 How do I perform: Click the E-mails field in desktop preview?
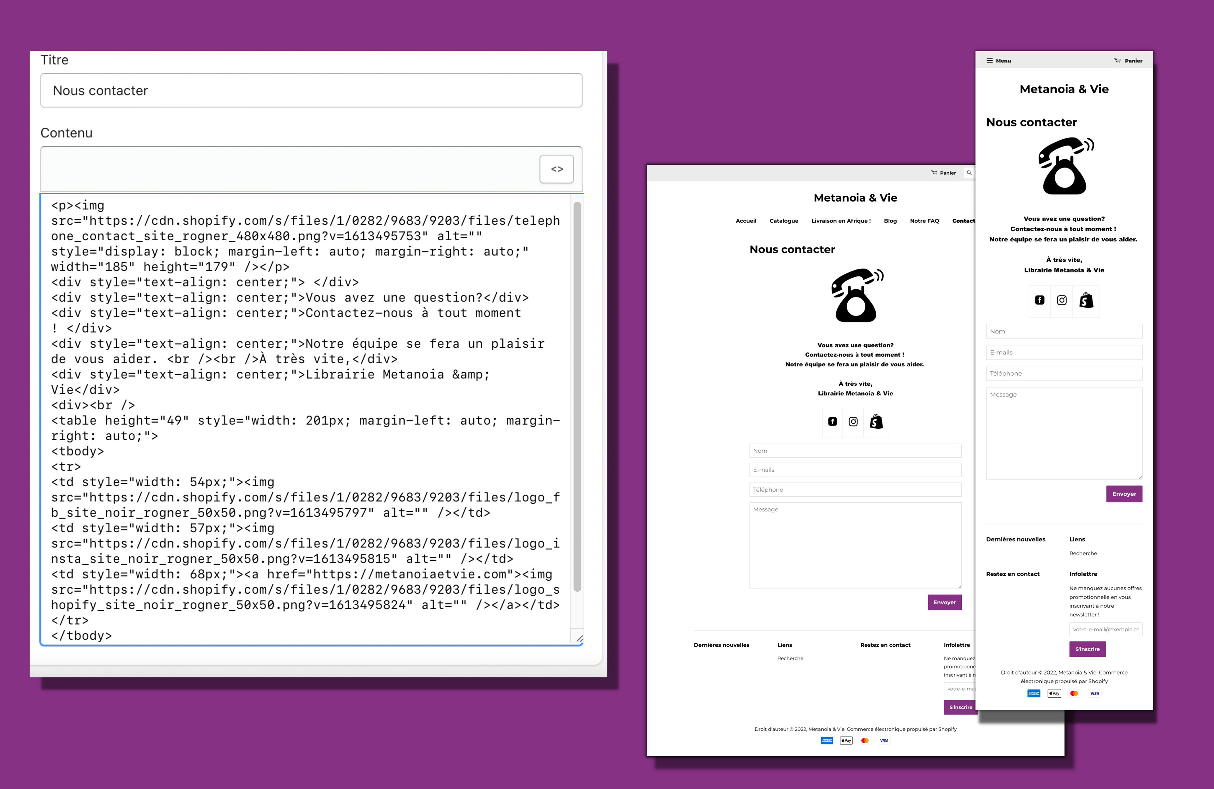(855, 470)
